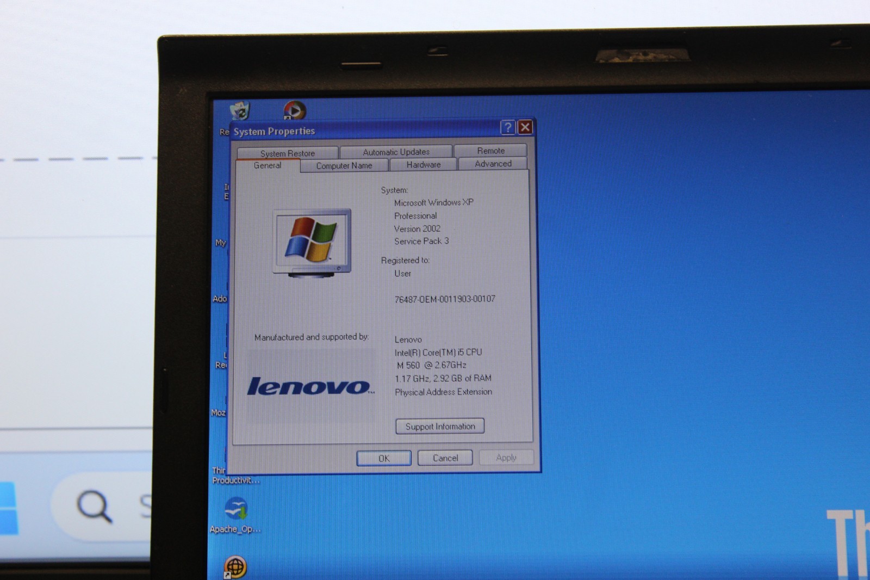Image resolution: width=870 pixels, height=580 pixels.
Task: Open the System Restore tab
Action: click(288, 153)
